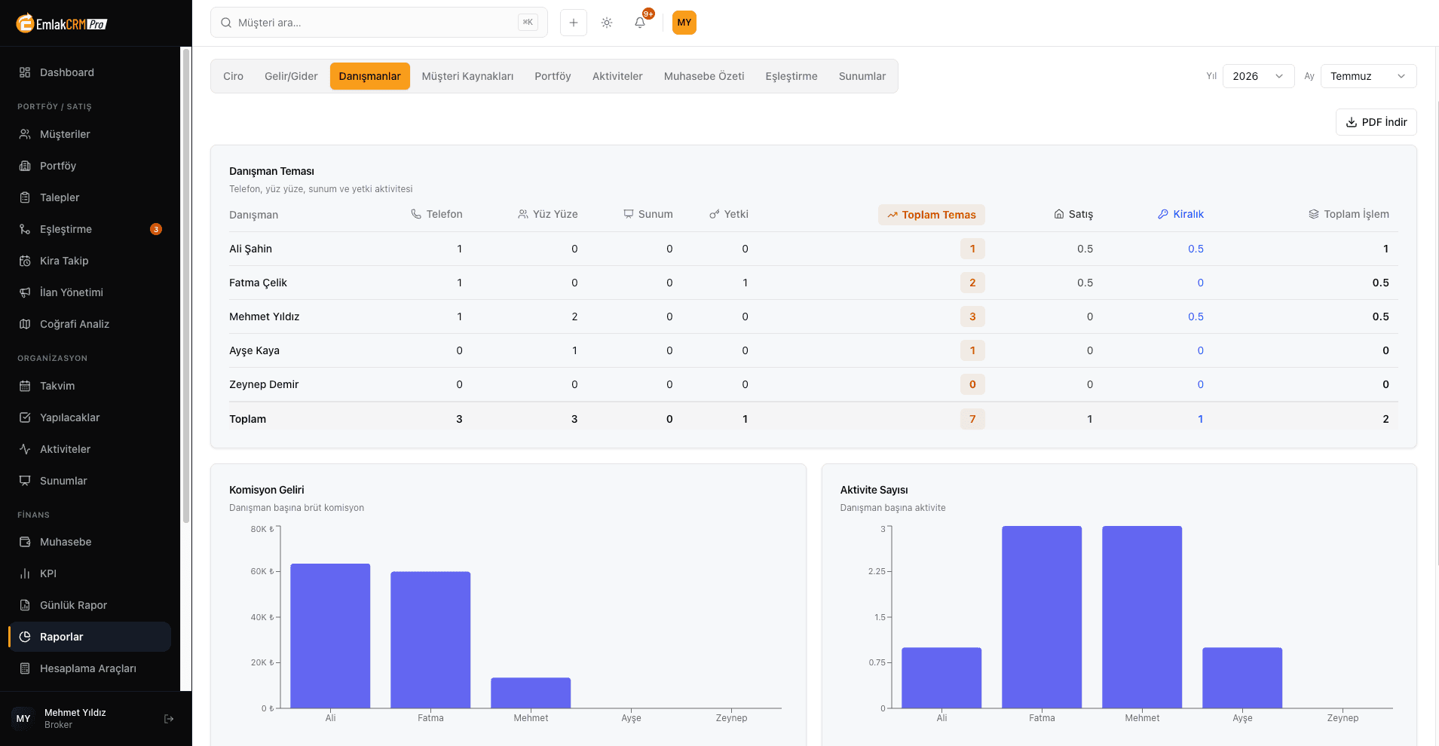1439x746 pixels.
Task: Switch to the Sunumlar tab
Action: click(862, 76)
